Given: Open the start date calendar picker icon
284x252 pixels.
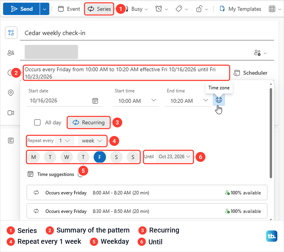Looking at the screenshot, I should click(x=95, y=101).
